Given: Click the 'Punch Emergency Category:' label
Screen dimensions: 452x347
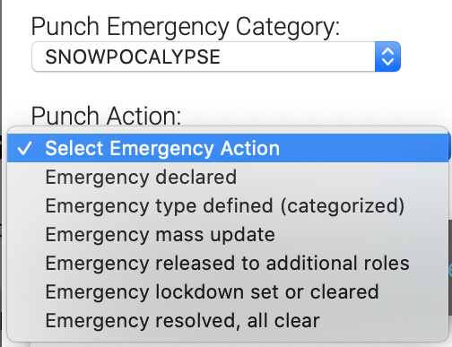Looking at the screenshot, I should 186,27.
